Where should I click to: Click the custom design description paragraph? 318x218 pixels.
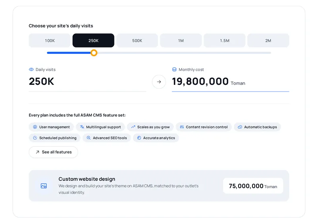coord(128,189)
